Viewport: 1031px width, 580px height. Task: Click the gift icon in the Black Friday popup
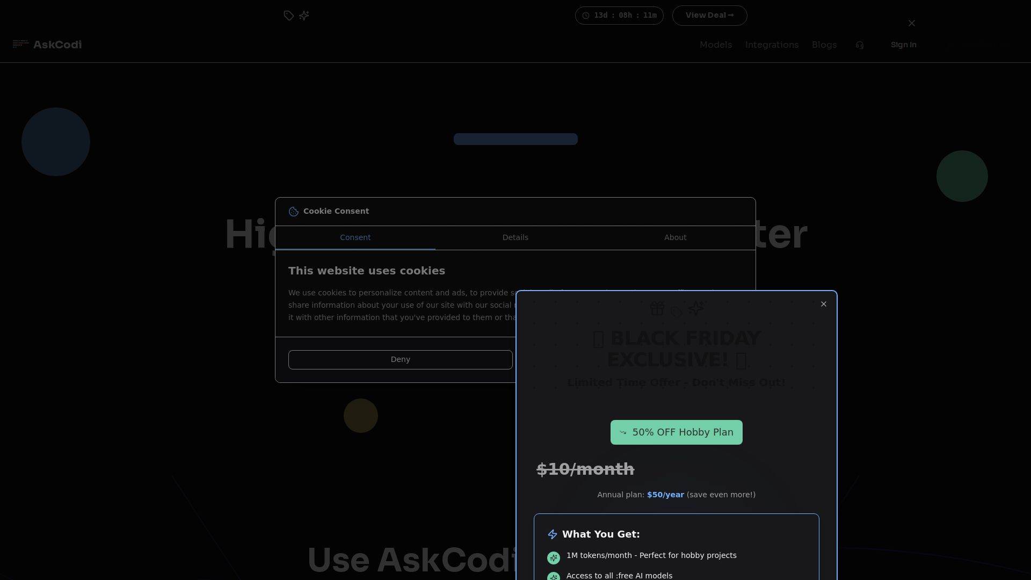657,308
